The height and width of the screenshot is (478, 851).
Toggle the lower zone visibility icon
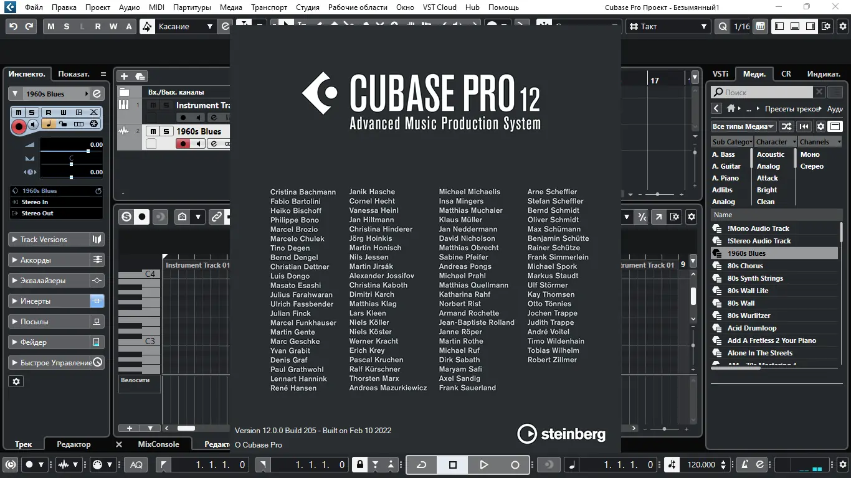tap(795, 26)
